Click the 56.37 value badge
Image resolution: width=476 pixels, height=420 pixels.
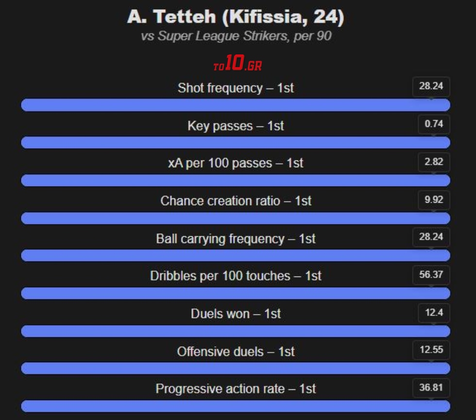coord(431,275)
